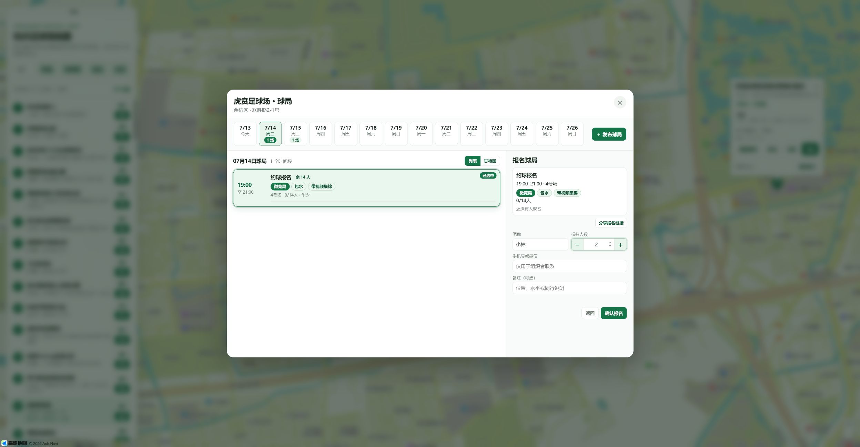Focus the 昵称 field containing 小林
The width and height of the screenshot is (860, 447).
coord(540,244)
